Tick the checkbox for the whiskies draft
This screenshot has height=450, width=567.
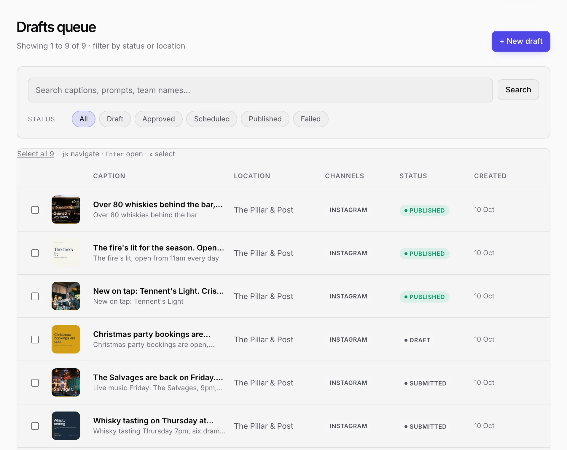[35, 210]
